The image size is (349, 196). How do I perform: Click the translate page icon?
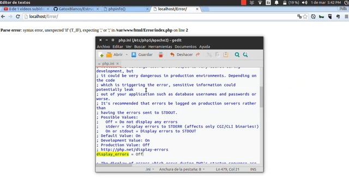point(299,16)
